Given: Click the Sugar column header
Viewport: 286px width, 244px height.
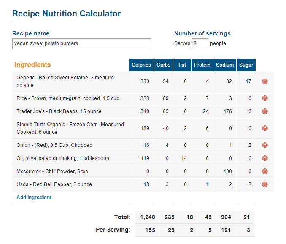Looking at the screenshot, I should [246, 65].
